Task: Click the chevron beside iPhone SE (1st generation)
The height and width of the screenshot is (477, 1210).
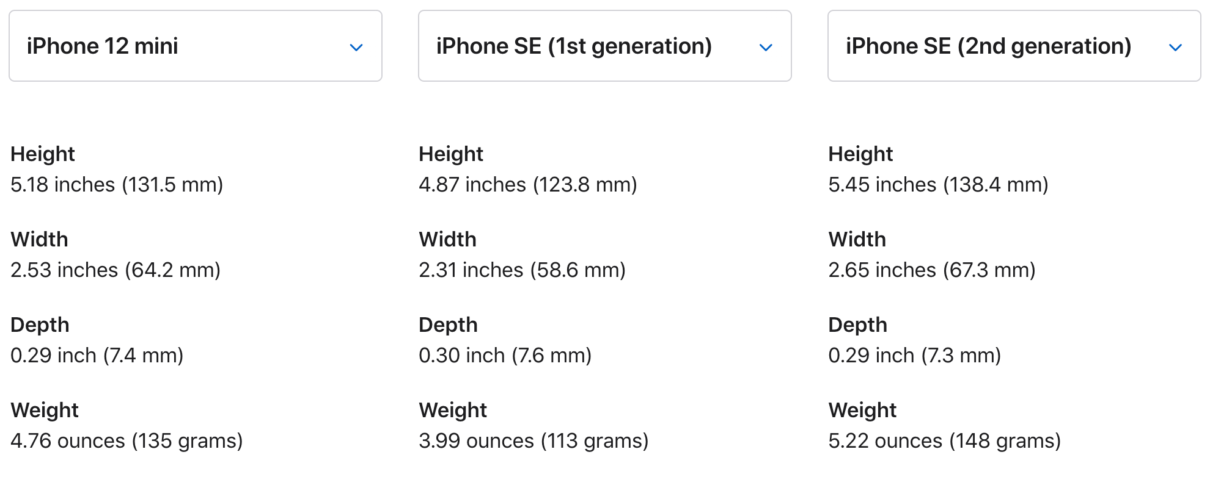Action: [766, 47]
